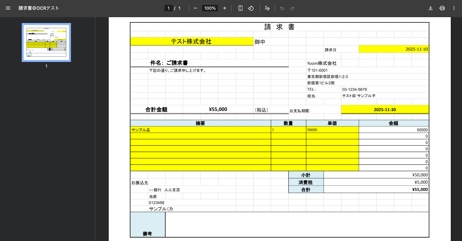Click the redo arrow in toolbar
Screen dimensions: 462x241
click(x=292, y=8)
